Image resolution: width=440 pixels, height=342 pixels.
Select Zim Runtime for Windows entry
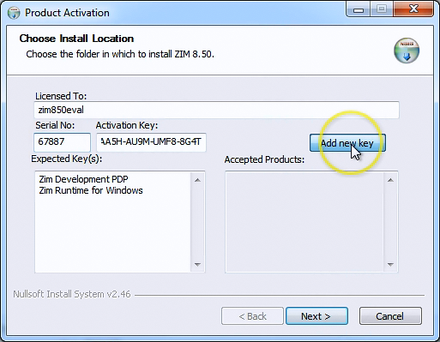click(x=91, y=190)
